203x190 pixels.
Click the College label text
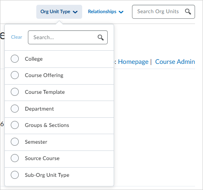coord(34,59)
